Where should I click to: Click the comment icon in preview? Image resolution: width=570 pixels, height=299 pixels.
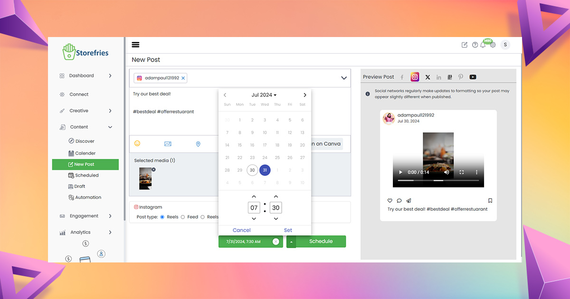coord(399,201)
